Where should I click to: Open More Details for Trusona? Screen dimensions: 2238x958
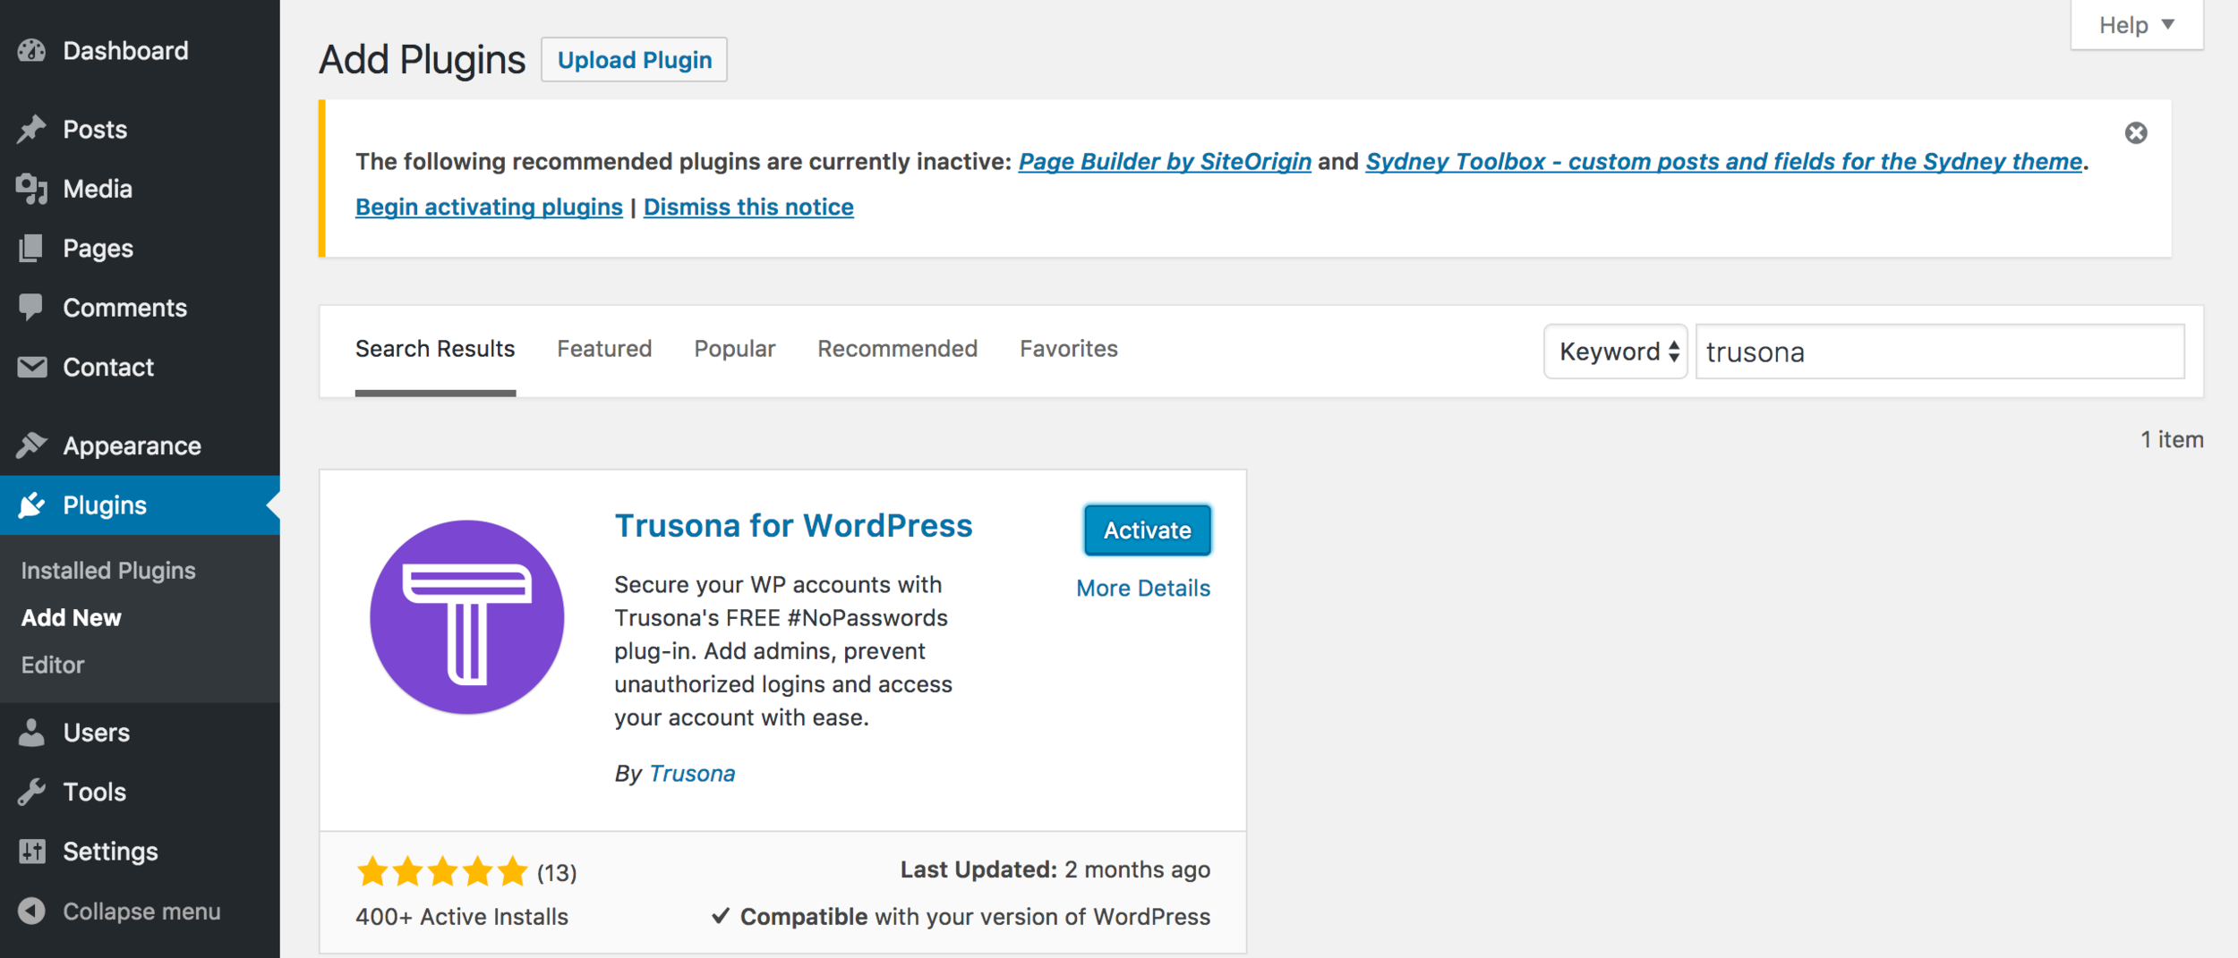pyautogui.click(x=1143, y=589)
